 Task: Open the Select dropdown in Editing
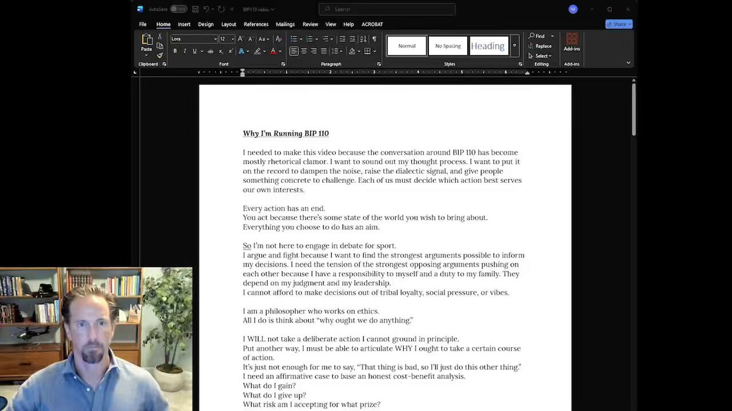(540, 56)
